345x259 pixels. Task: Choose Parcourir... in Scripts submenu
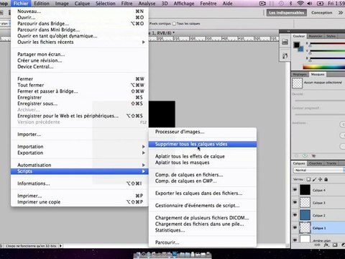pyautogui.click(x=203, y=242)
